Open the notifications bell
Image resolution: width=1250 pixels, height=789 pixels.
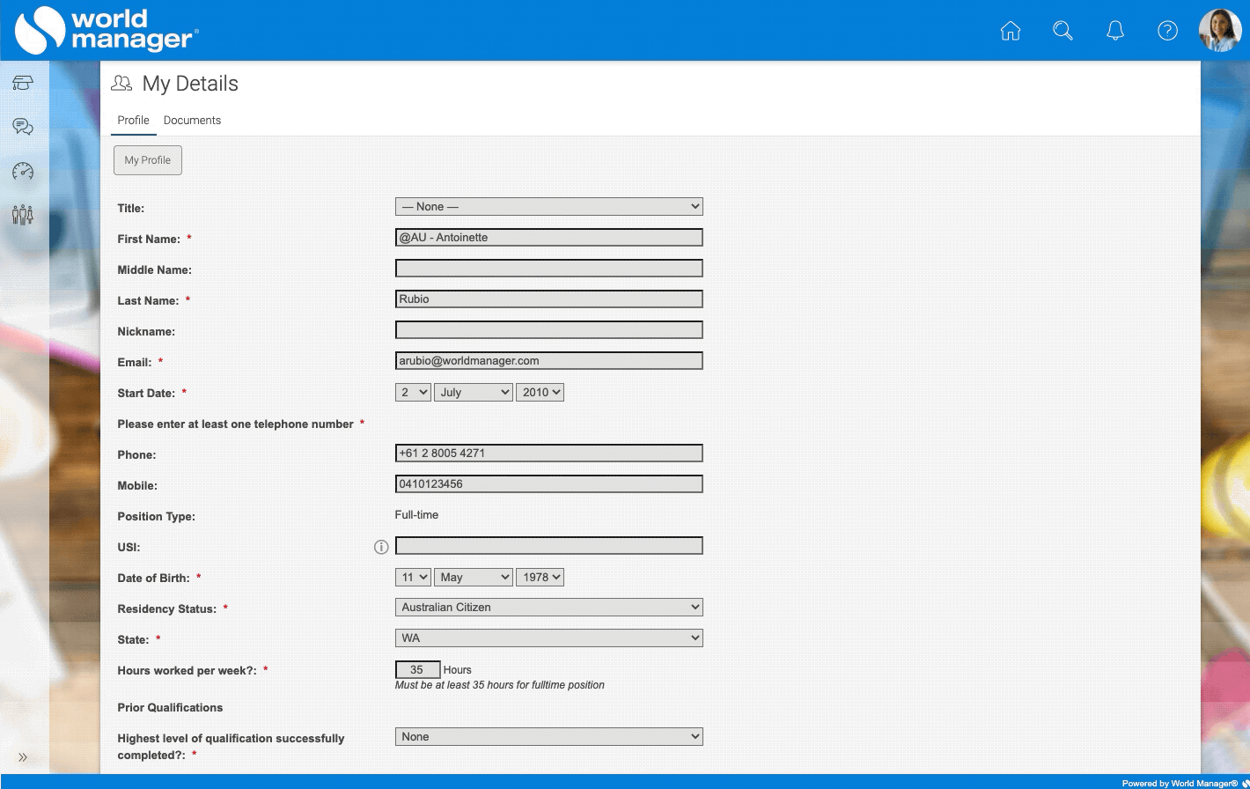tap(1114, 31)
